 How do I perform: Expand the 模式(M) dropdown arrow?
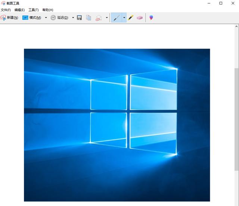point(46,18)
